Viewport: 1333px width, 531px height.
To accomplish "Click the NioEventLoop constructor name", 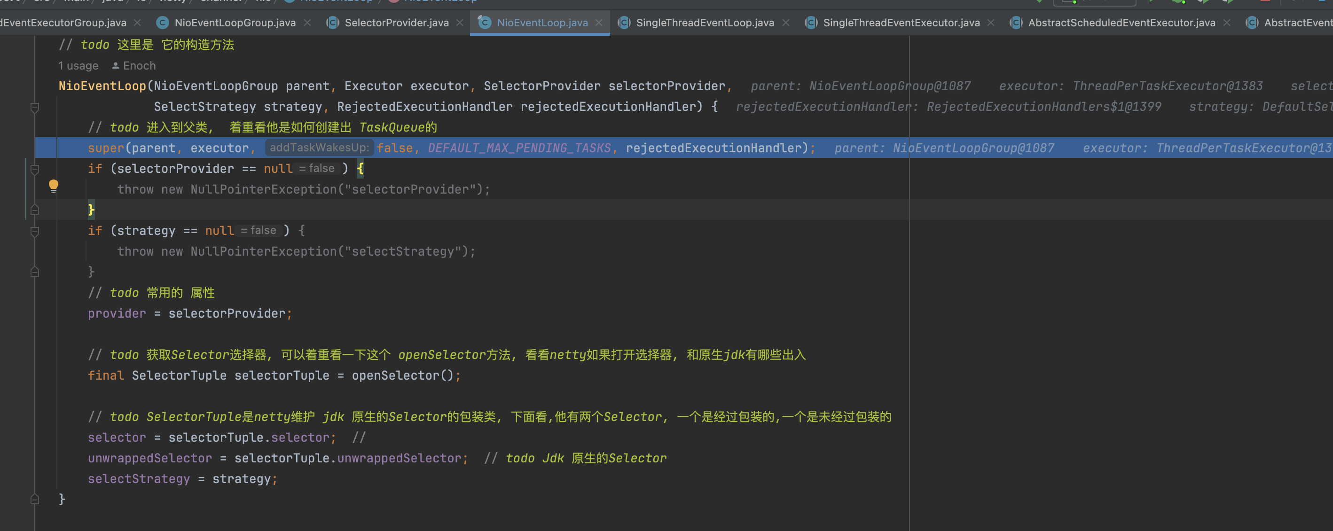I will tap(102, 86).
